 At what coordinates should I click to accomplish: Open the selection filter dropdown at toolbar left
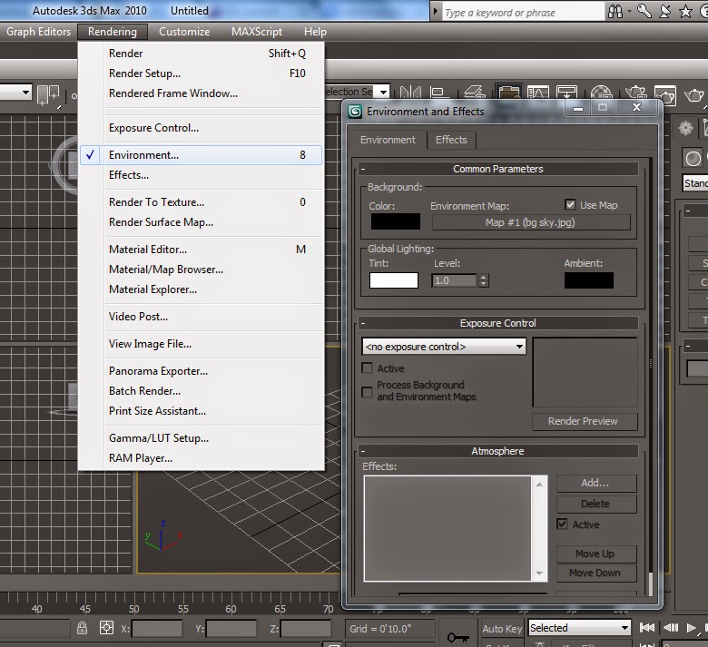click(x=25, y=93)
